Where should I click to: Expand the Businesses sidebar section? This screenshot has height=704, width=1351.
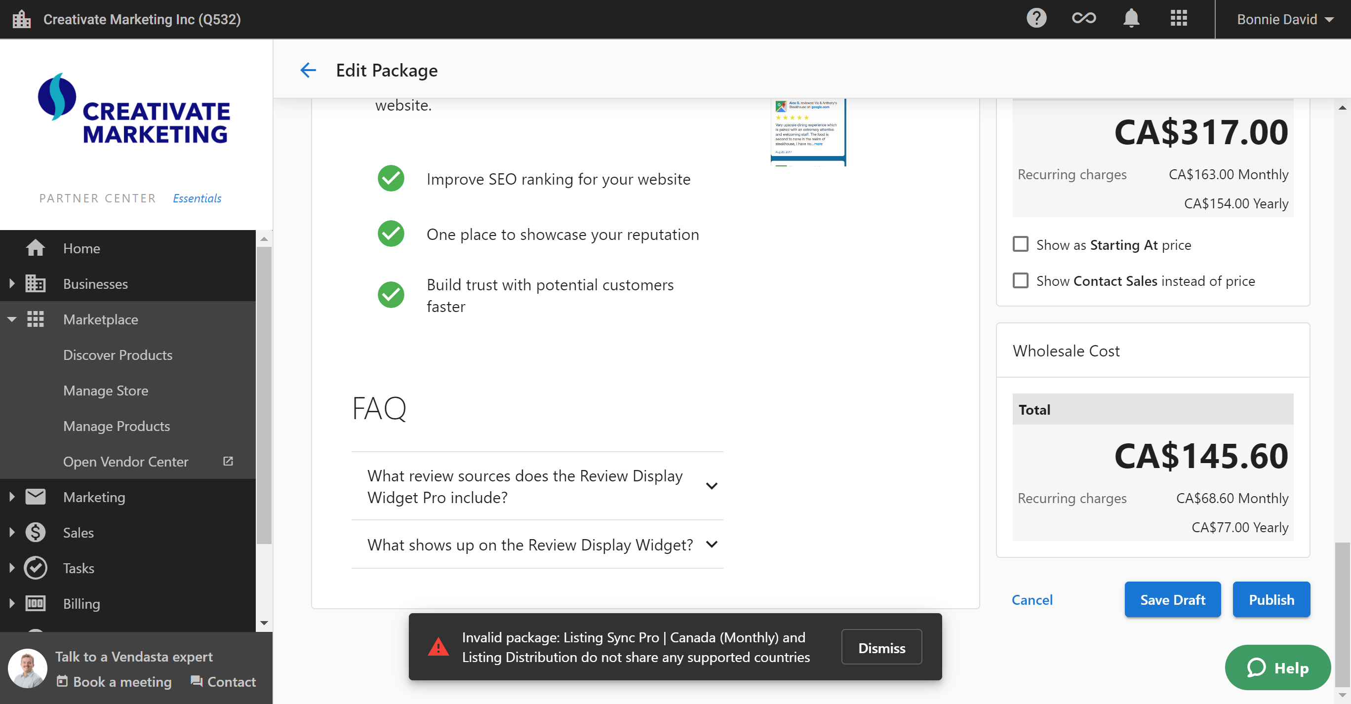11,283
